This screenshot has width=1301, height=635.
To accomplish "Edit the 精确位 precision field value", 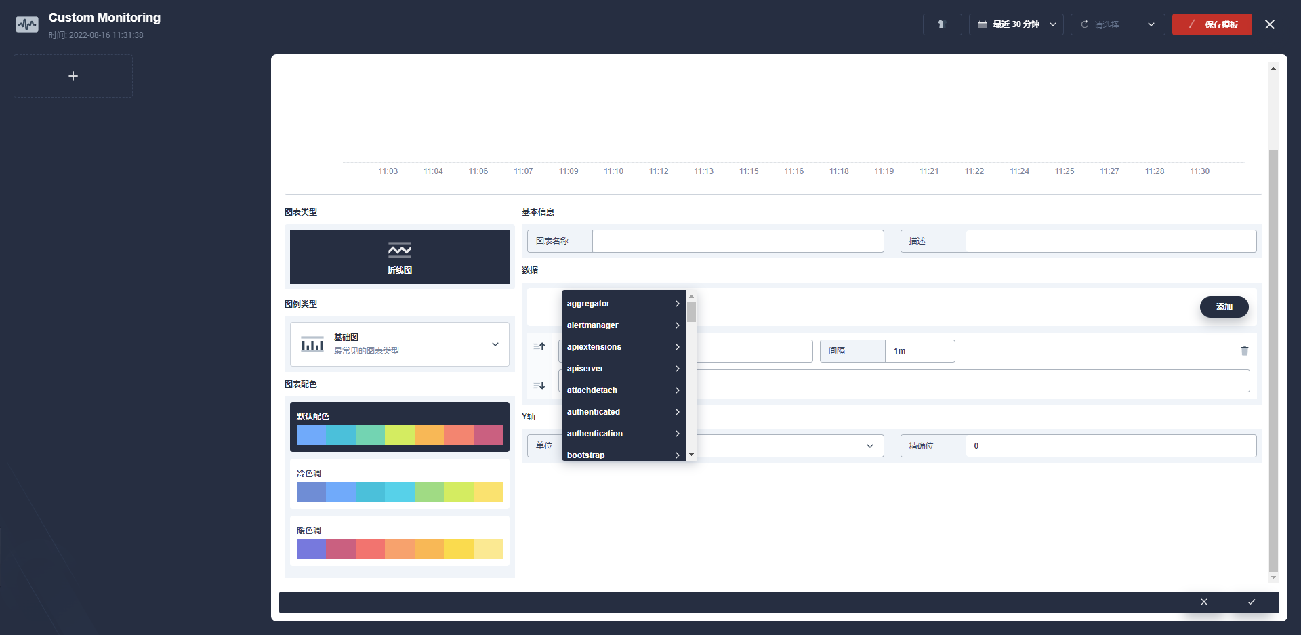I will pyautogui.click(x=1111, y=446).
